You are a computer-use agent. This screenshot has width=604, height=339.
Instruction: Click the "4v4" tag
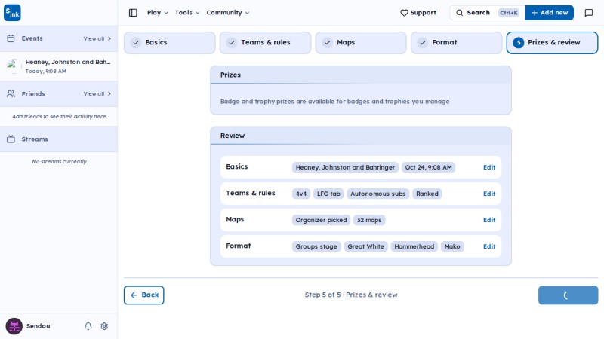(x=300, y=194)
